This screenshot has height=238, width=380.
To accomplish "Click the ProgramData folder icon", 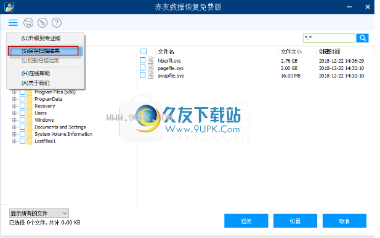I will click(30, 99).
